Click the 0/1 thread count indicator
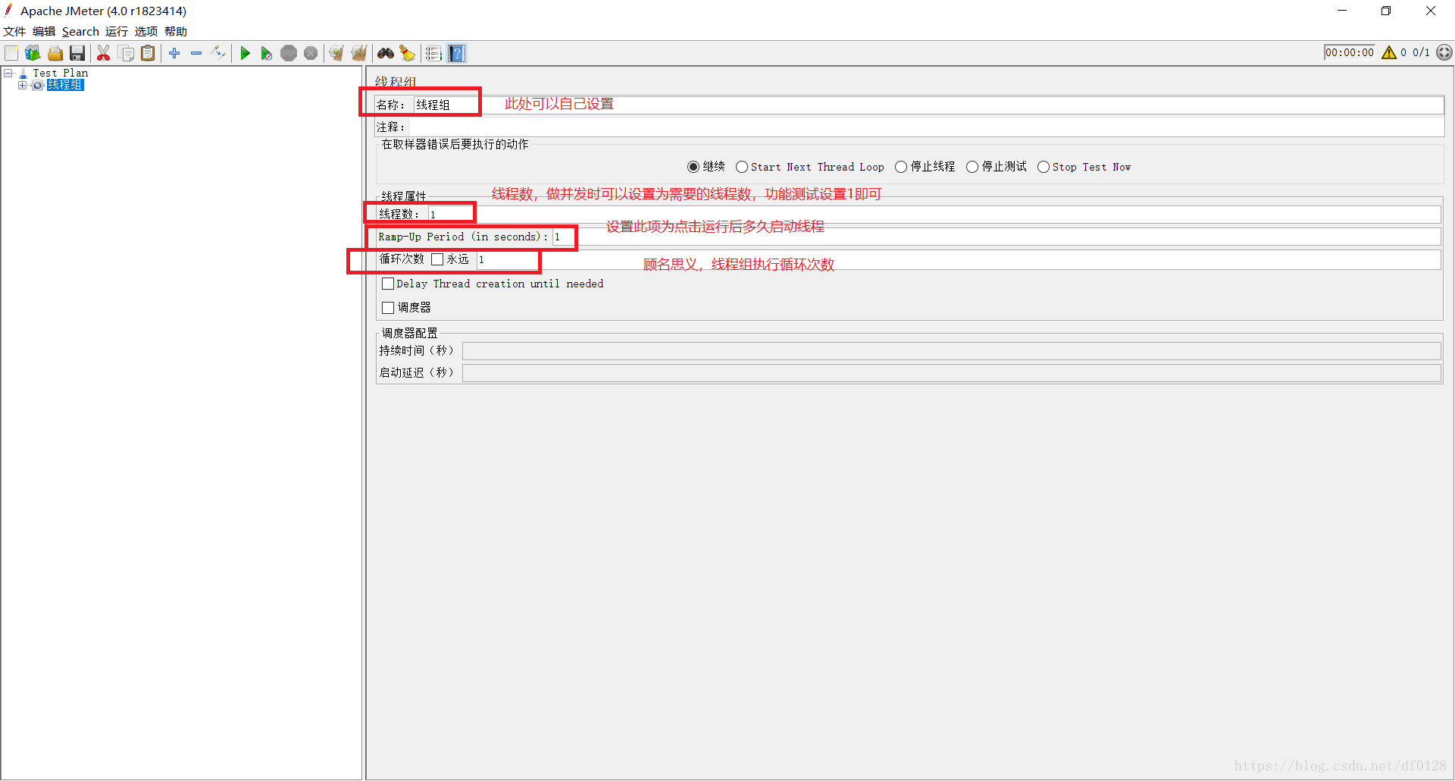Viewport: 1455px width, 781px height. coord(1421,52)
